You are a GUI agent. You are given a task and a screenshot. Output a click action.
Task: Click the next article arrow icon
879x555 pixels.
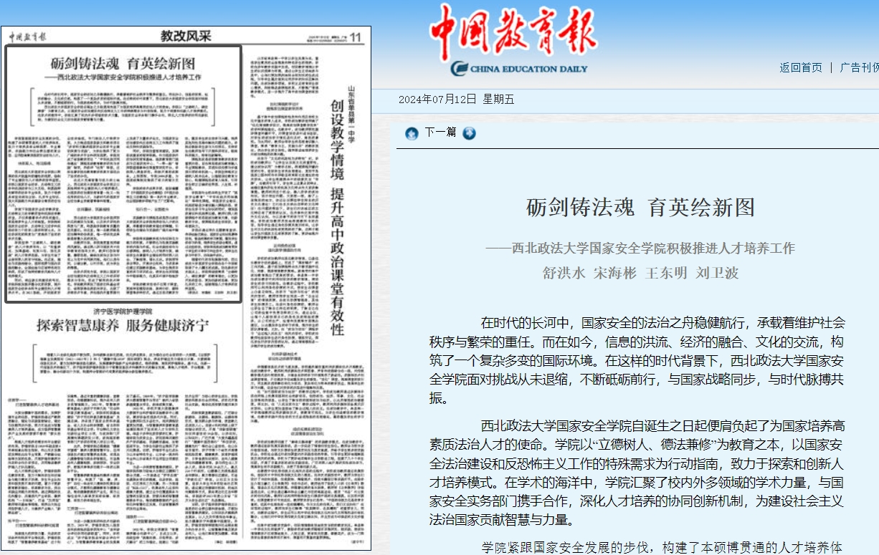tap(469, 133)
